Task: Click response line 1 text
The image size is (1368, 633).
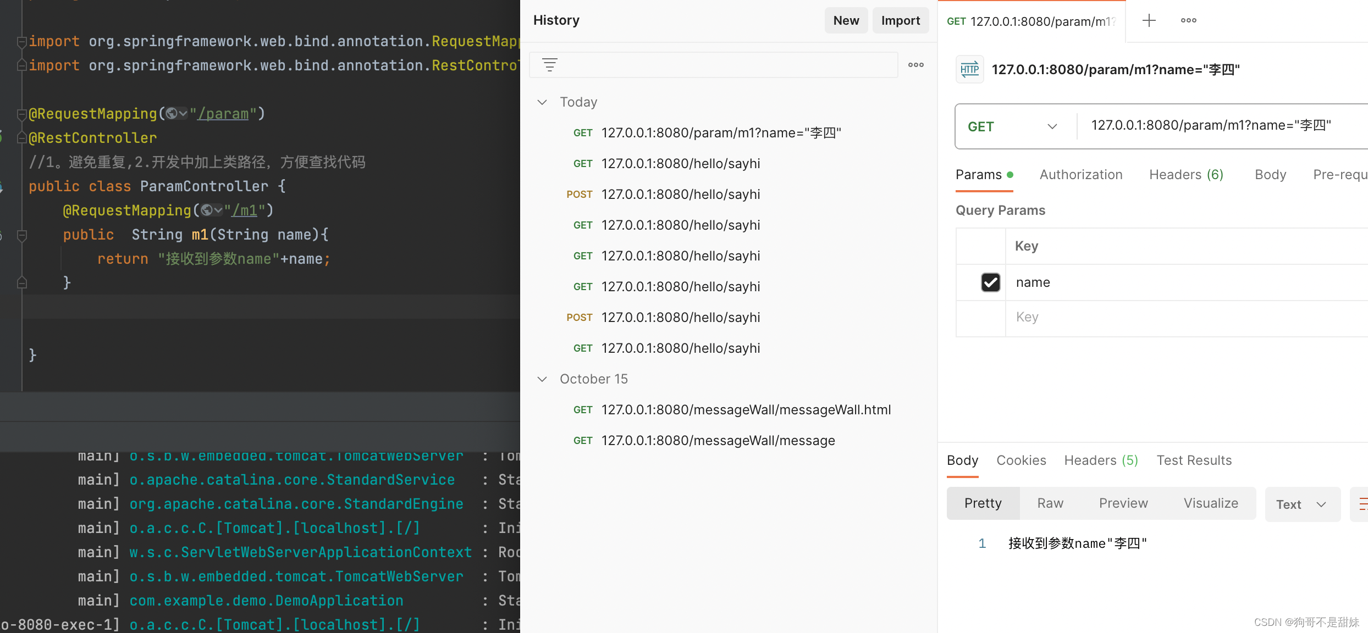Action: click(x=1077, y=543)
